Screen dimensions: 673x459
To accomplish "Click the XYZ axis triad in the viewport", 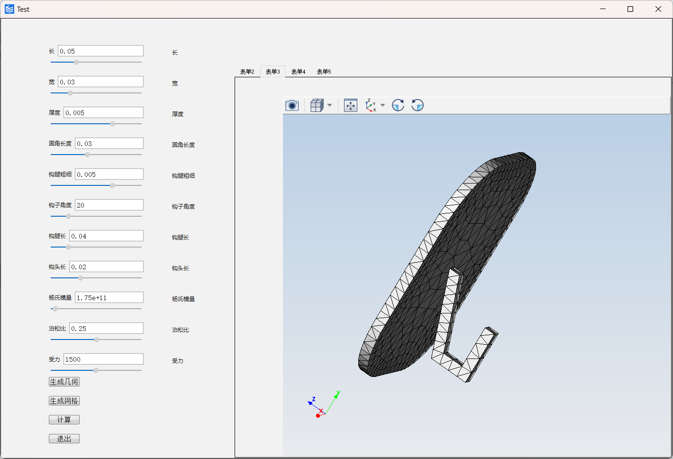I will 324,404.
